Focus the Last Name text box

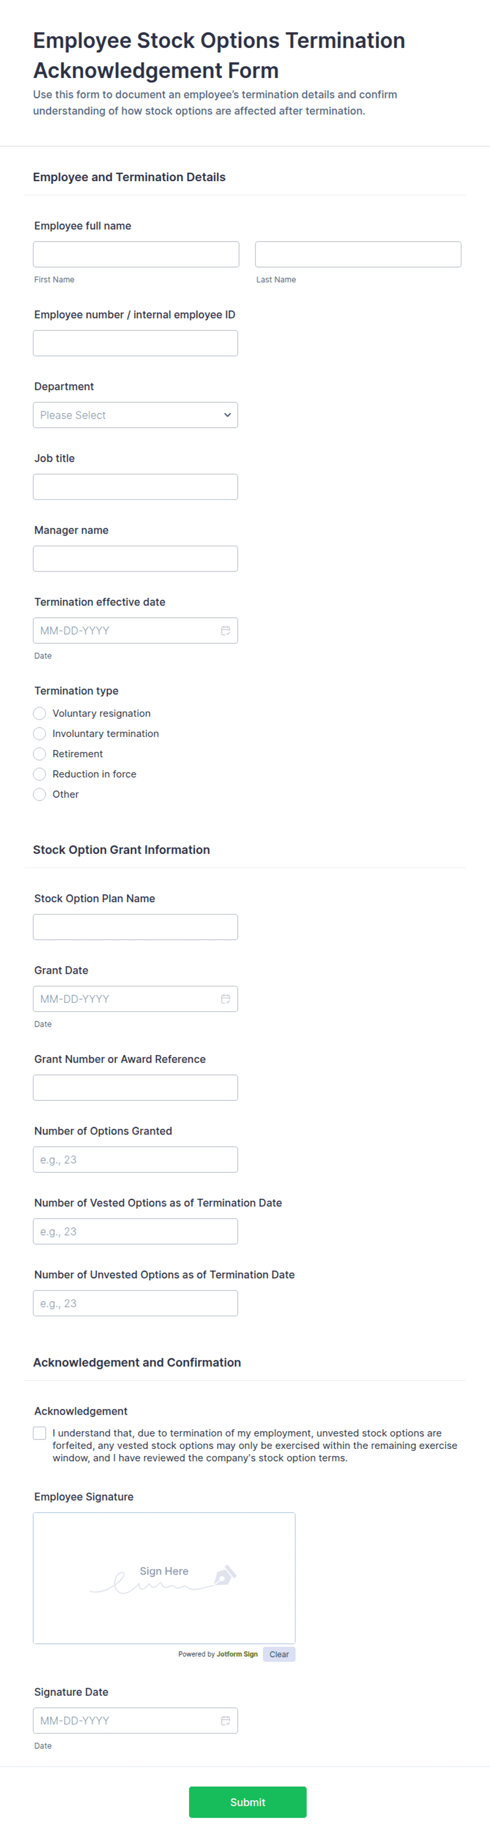[357, 254]
